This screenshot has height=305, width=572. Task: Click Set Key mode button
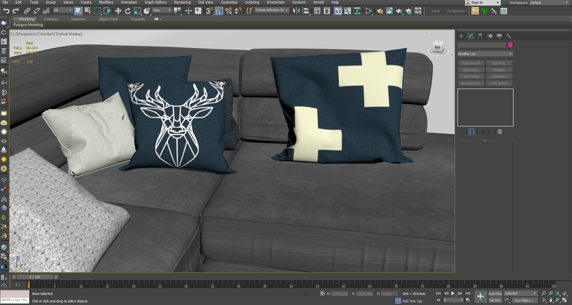495,300
